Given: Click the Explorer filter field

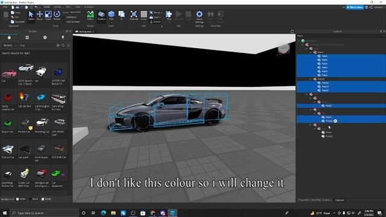Looking at the screenshot, I should (x=341, y=36).
